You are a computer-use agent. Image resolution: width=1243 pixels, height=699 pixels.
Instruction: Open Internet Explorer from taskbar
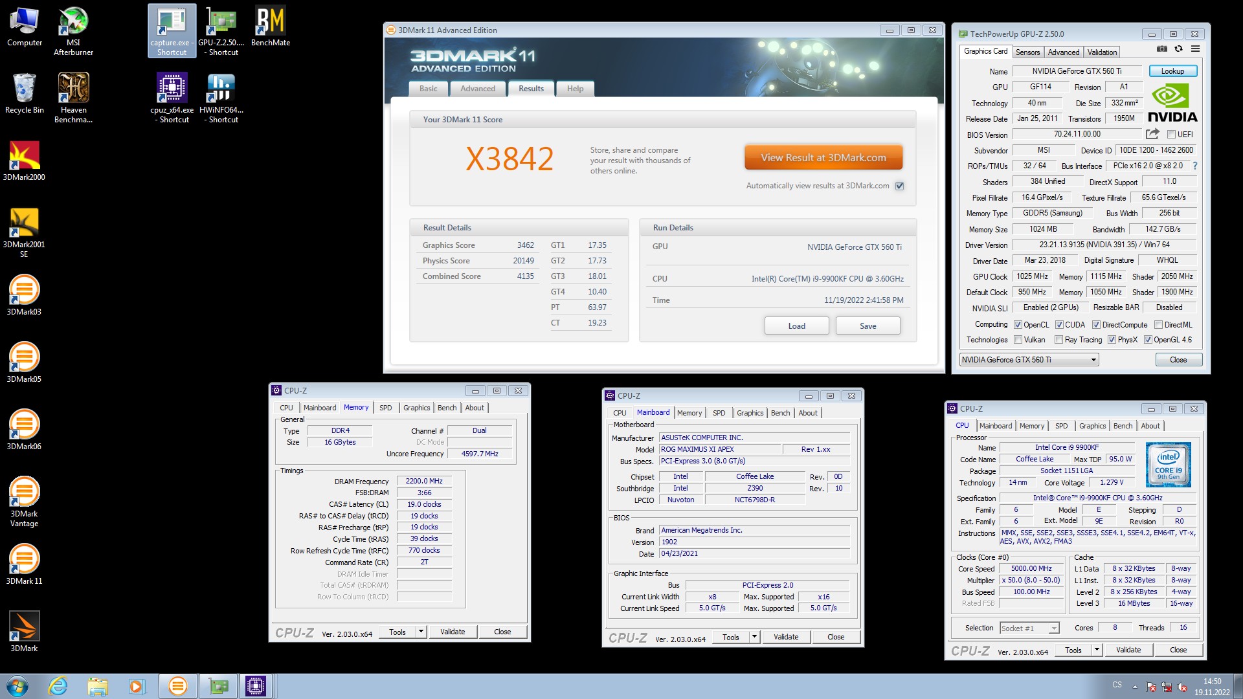58,686
